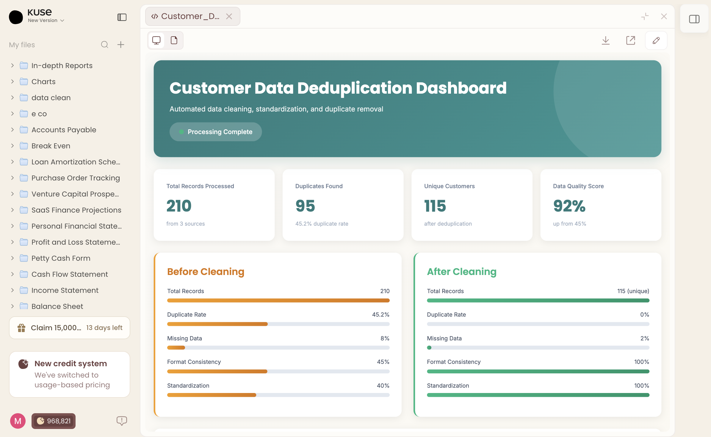Expand the Accounts Payable folder
The image size is (711, 437).
[x=12, y=130]
